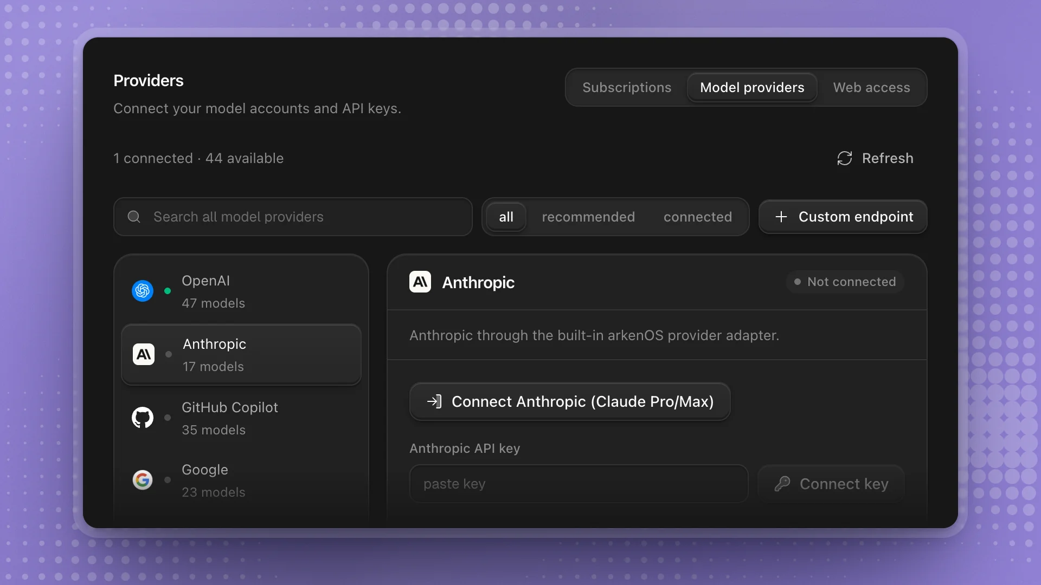Click the green connected dot next to OpenAI

pyautogui.click(x=168, y=291)
